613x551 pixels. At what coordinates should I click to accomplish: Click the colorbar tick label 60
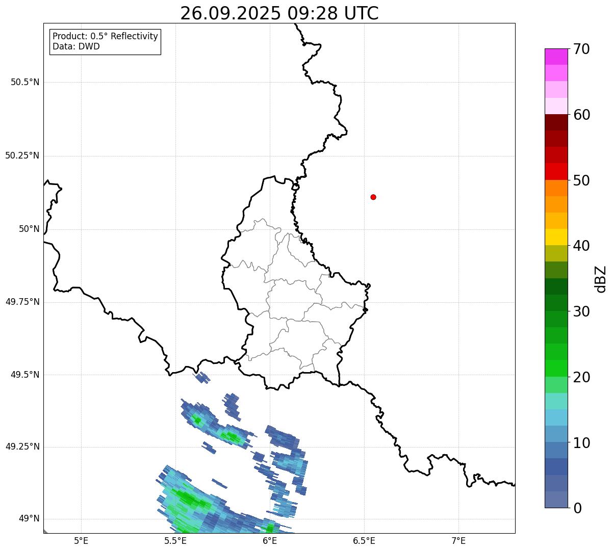581,115
